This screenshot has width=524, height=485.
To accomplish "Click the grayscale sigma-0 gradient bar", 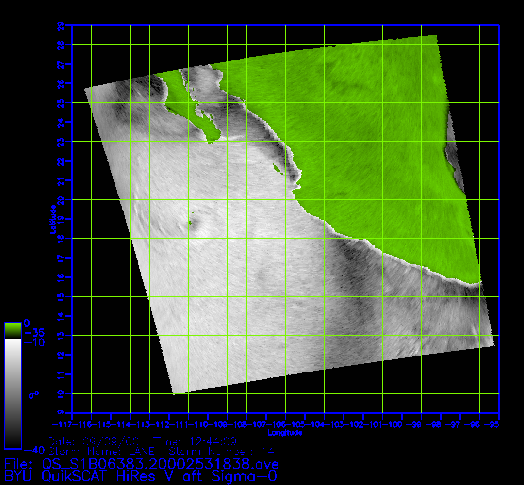I will [x=13, y=393].
